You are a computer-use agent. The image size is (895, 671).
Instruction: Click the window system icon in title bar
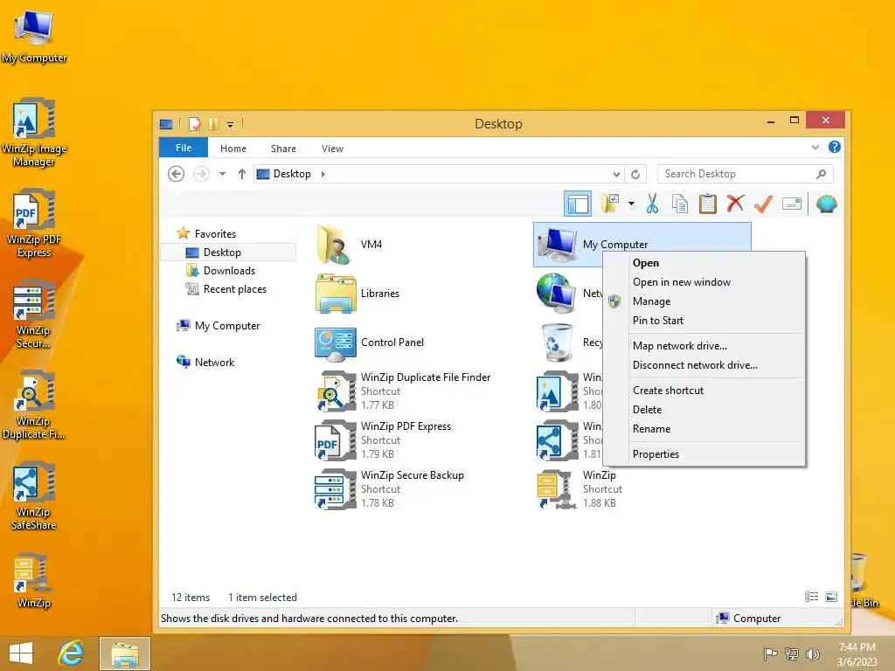(166, 124)
